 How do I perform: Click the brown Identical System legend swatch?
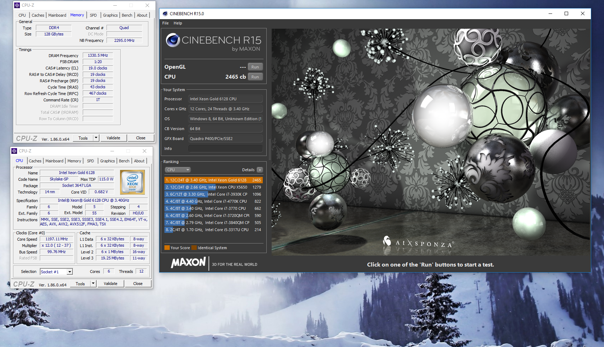pos(194,248)
